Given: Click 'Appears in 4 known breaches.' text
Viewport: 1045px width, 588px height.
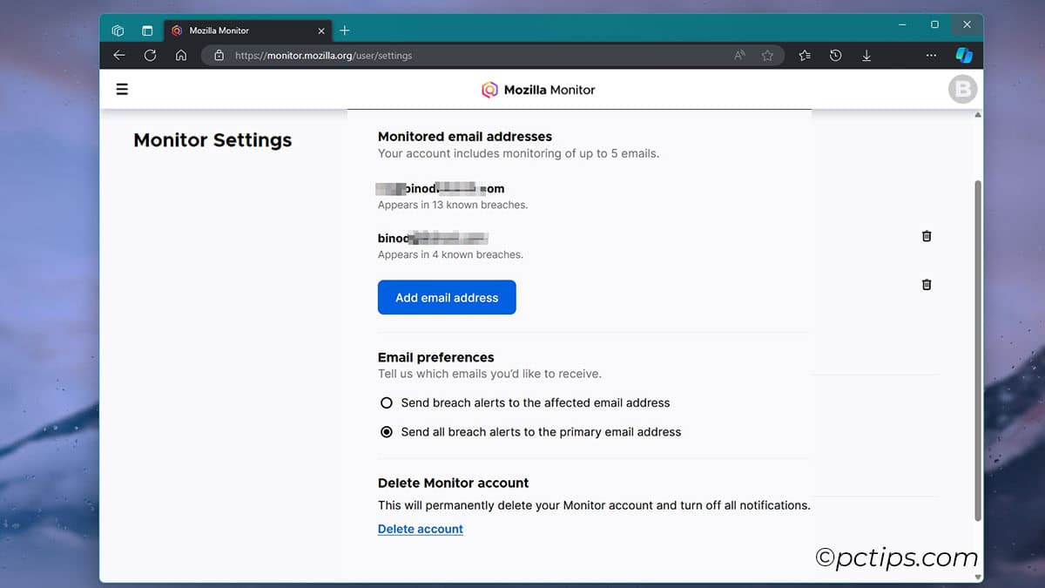Looking at the screenshot, I should (x=450, y=255).
